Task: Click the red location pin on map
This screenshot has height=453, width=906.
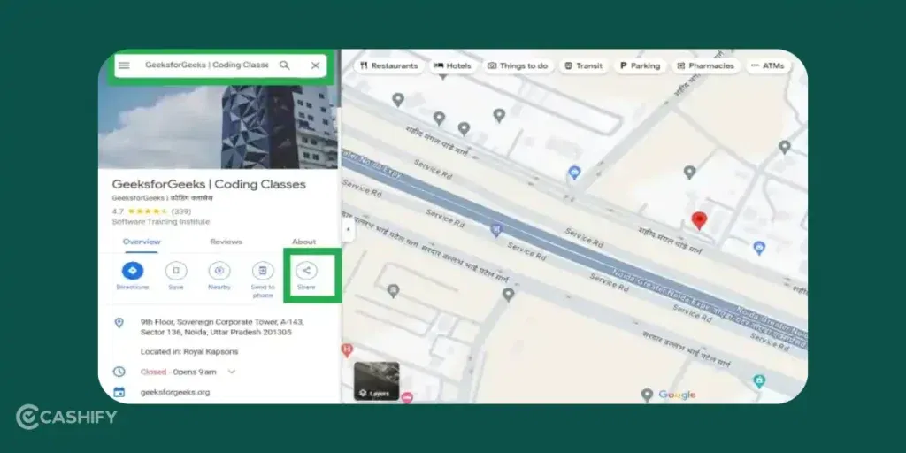Action: (699, 220)
